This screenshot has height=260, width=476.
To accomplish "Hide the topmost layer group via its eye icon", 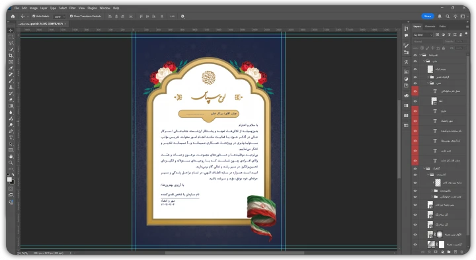I will 415,55.
